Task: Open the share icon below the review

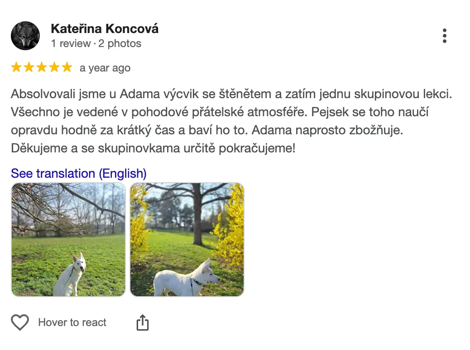Action: tap(143, 322)
